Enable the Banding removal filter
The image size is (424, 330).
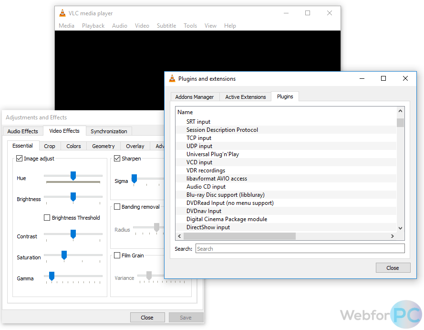click(117, 206)
